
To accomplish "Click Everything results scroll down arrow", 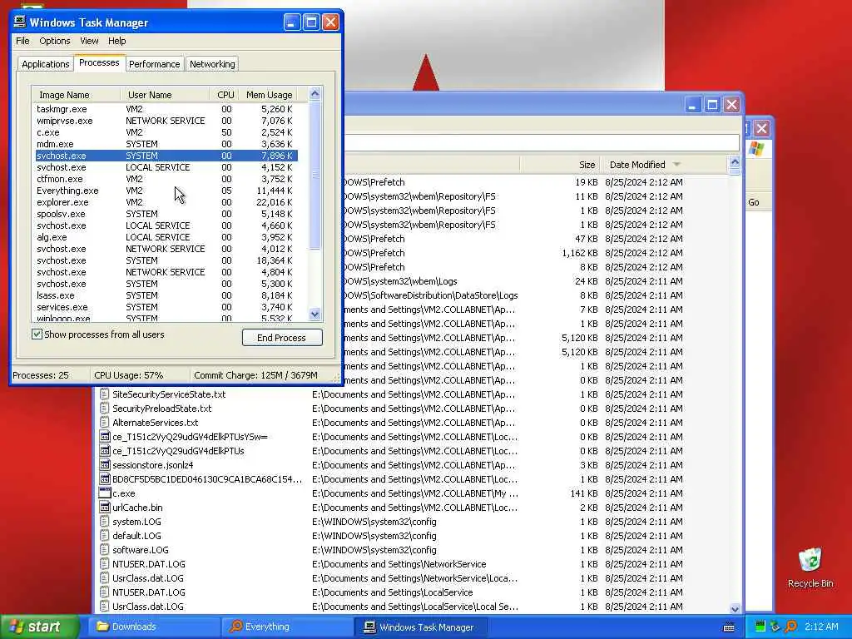I will click(735, 609).
